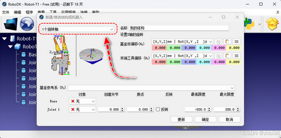Viewport: 281px width, 138px height.
Task: Toggle the 反转 checkbox for Joint 1
Action: pos(158,109)
